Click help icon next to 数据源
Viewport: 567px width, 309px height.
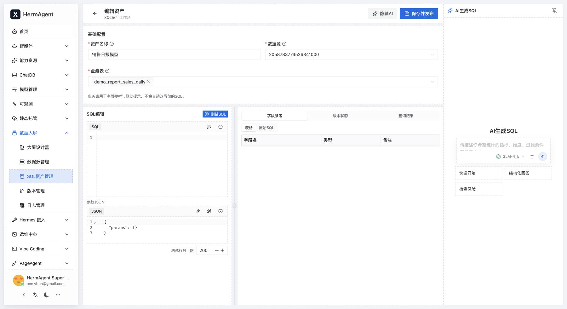[284, 44]
